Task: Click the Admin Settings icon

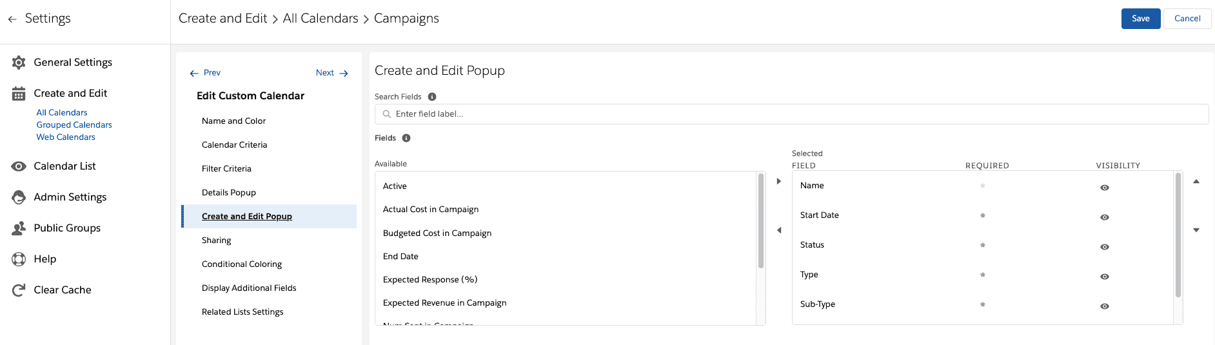Action: coord(19,197)
